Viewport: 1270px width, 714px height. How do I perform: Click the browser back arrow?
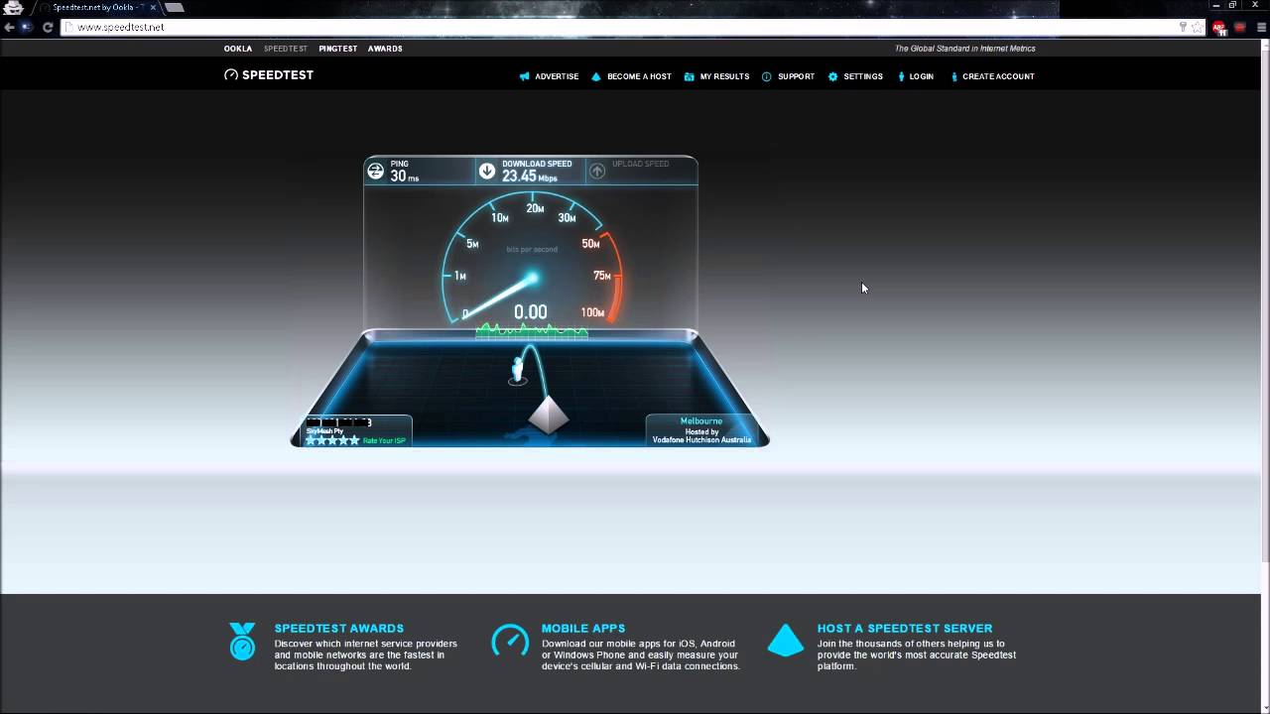coord(10,27)
